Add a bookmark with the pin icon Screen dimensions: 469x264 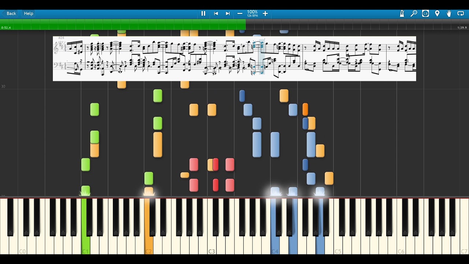click(437, 14)
